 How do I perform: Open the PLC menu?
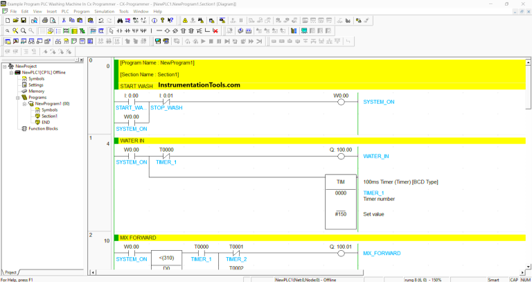(65, 12)
